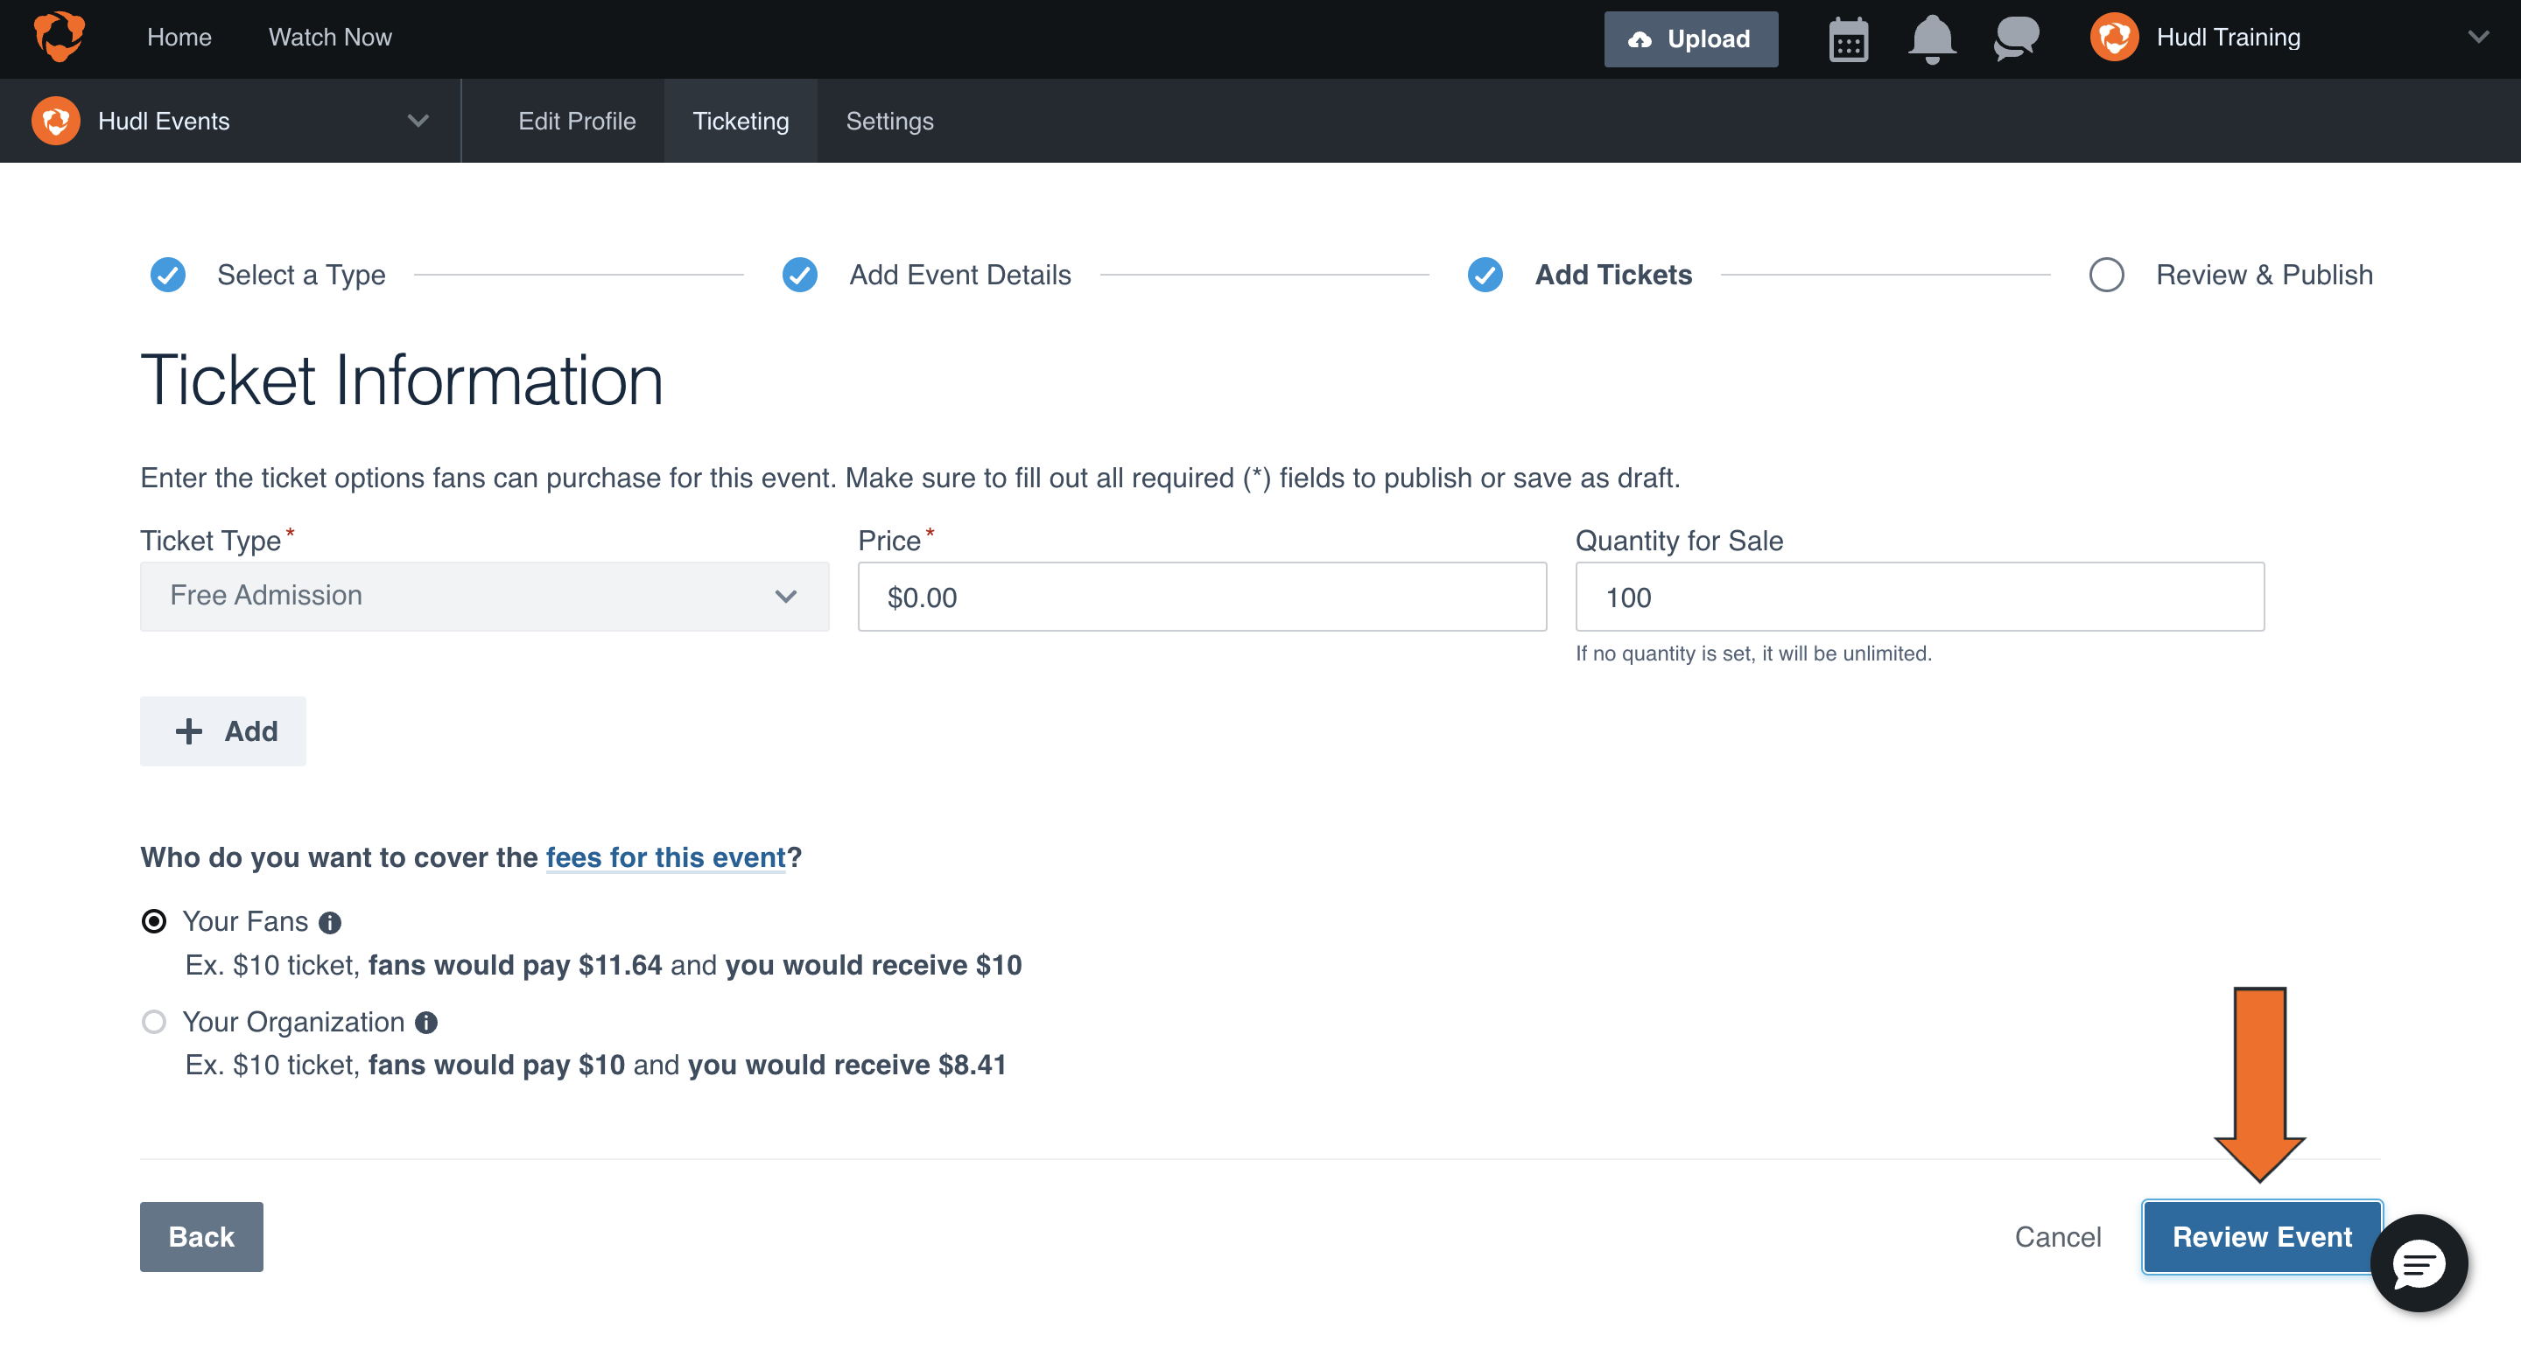This screenshot has height=1356, width=2521.
Task: Click the Add Tickets step label
Action: point(1612,275)
